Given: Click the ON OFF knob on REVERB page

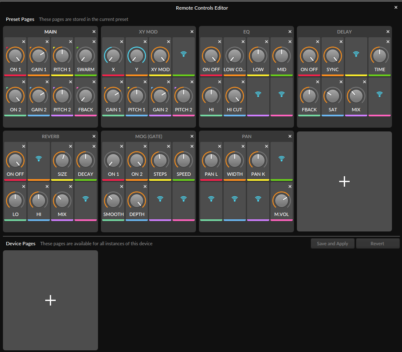Looking at the screenshot, I should 15,160.
